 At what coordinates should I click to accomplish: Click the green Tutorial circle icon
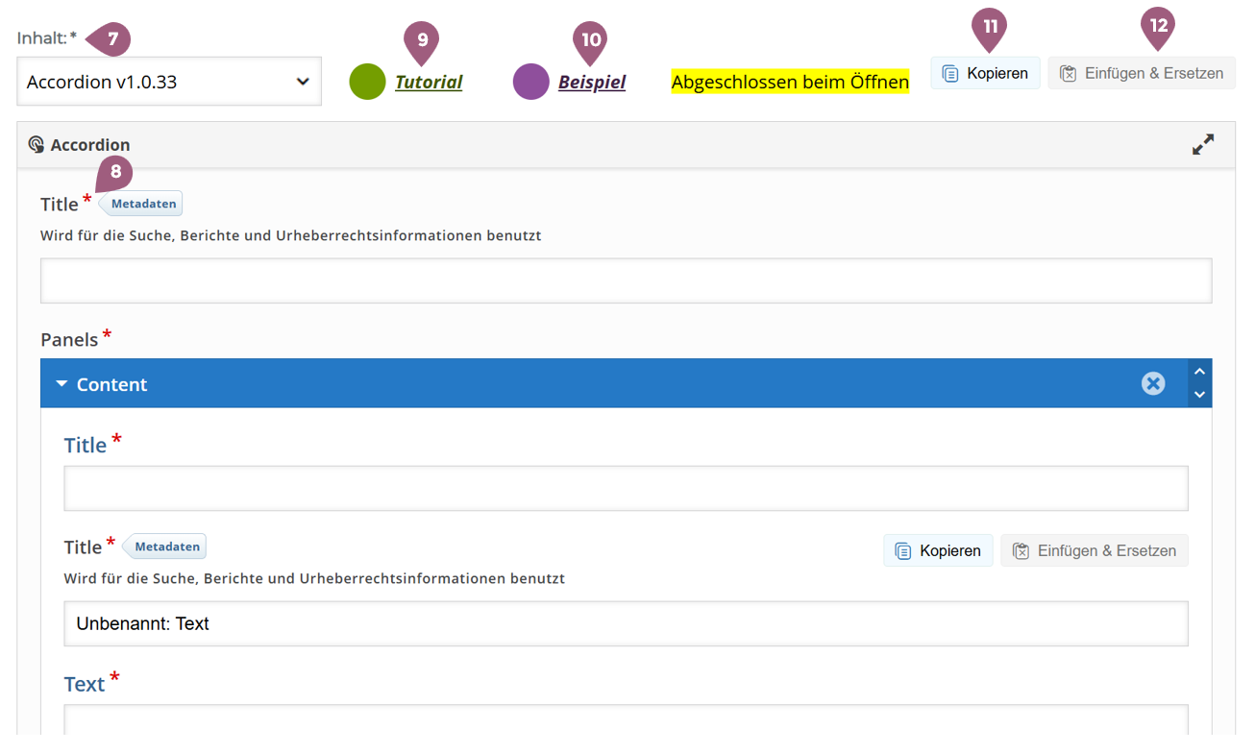coord(367,82)
